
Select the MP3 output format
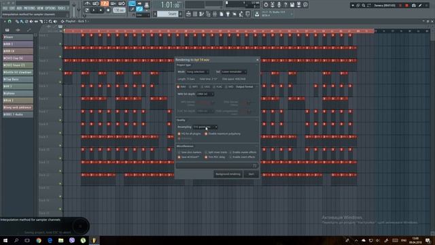click(x=193, y=86)
